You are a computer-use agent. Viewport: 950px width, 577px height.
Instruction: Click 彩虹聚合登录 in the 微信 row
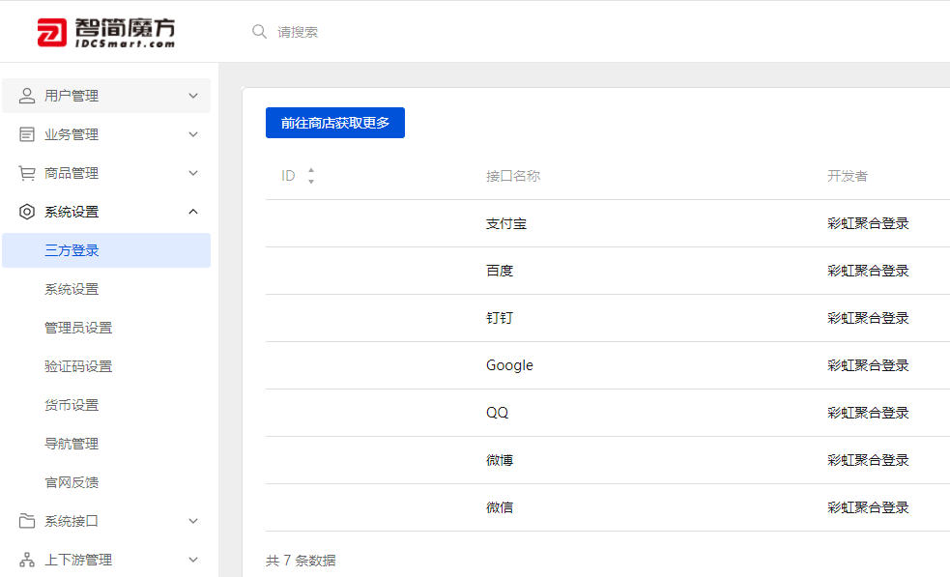click(868, 507)
